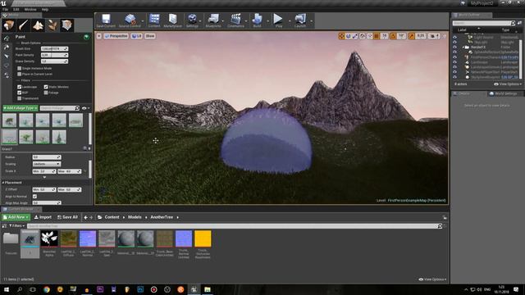Toggle grid snapping in viewport toolbar
525x295 pixels.
[x=377, y=36]
